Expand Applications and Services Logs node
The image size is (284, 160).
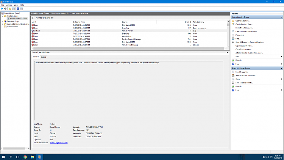[3, 24]
